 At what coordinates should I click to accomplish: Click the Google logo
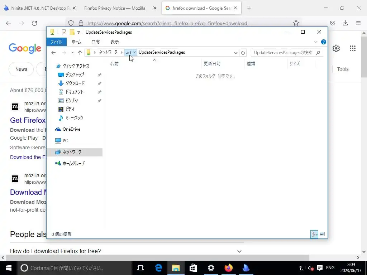pyautogui.click(x=25, y=48)
